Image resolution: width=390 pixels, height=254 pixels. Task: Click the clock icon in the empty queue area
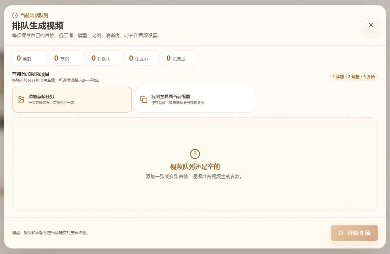tap(195, 154)
